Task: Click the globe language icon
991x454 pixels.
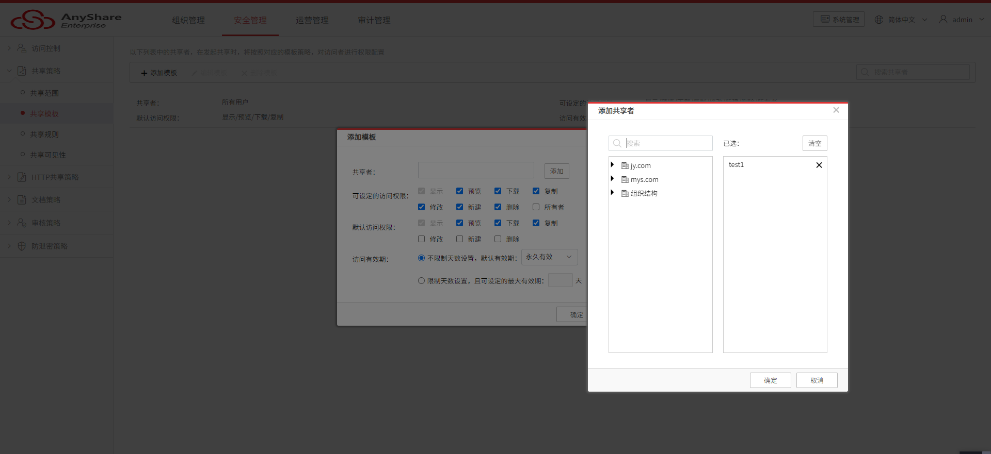Action: click(x=878, y=20)
